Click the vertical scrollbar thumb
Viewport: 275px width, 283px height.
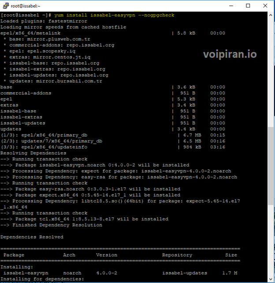[271, 166]
